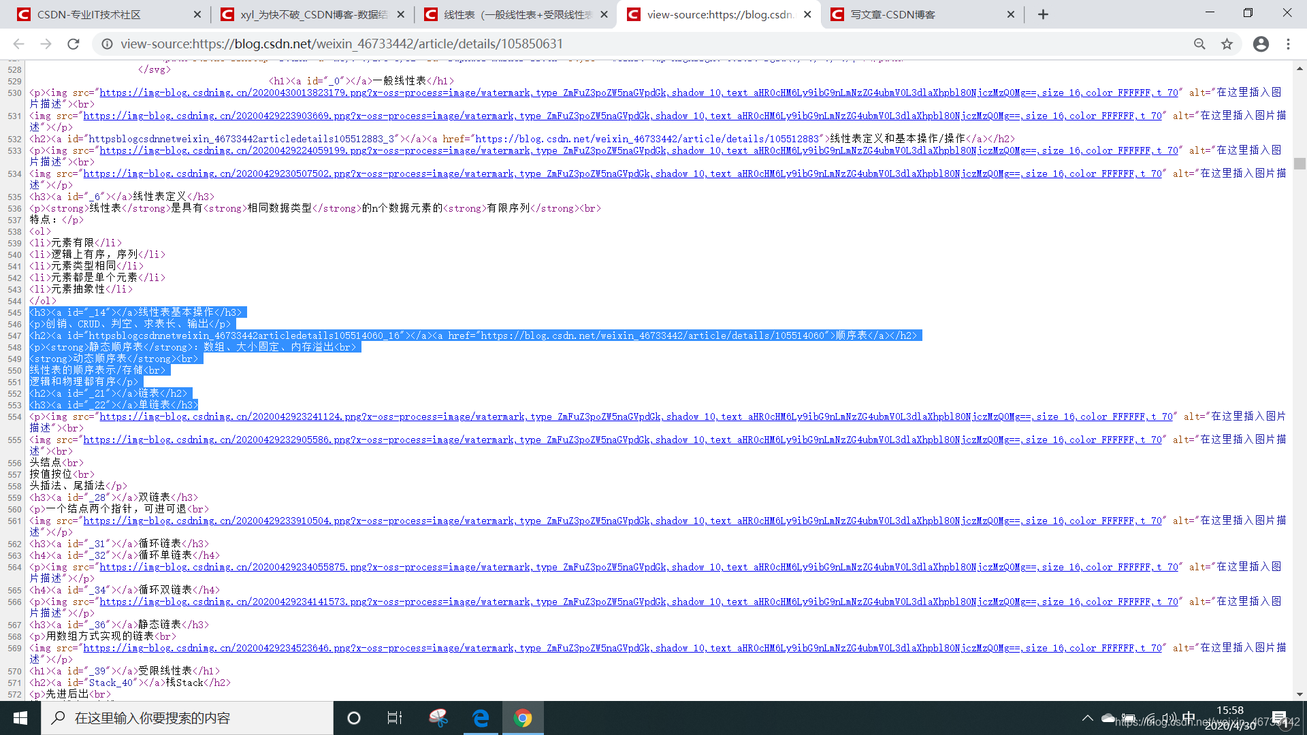Go forward to the next page
This screenshot has height=735, width=1307.
click(x=46, y=44)
